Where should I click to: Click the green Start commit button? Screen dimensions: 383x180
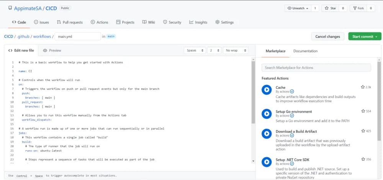[x=364, y=37]
